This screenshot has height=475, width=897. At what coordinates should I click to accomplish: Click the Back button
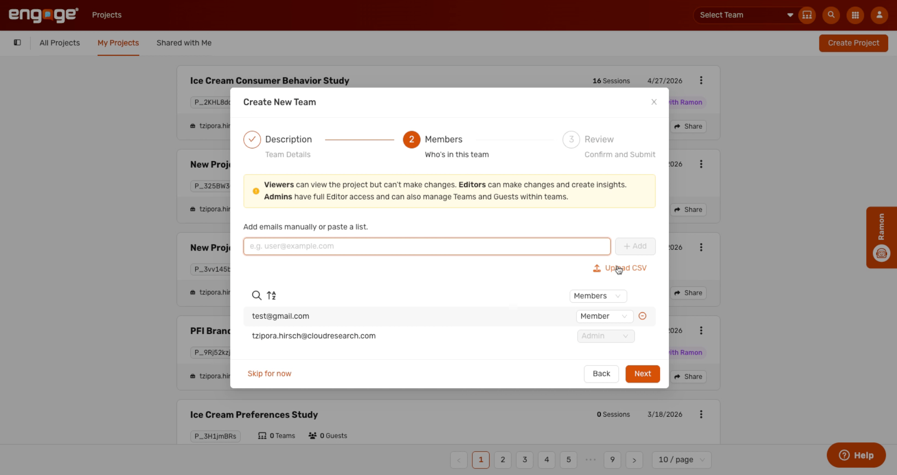tap(601, 374)
